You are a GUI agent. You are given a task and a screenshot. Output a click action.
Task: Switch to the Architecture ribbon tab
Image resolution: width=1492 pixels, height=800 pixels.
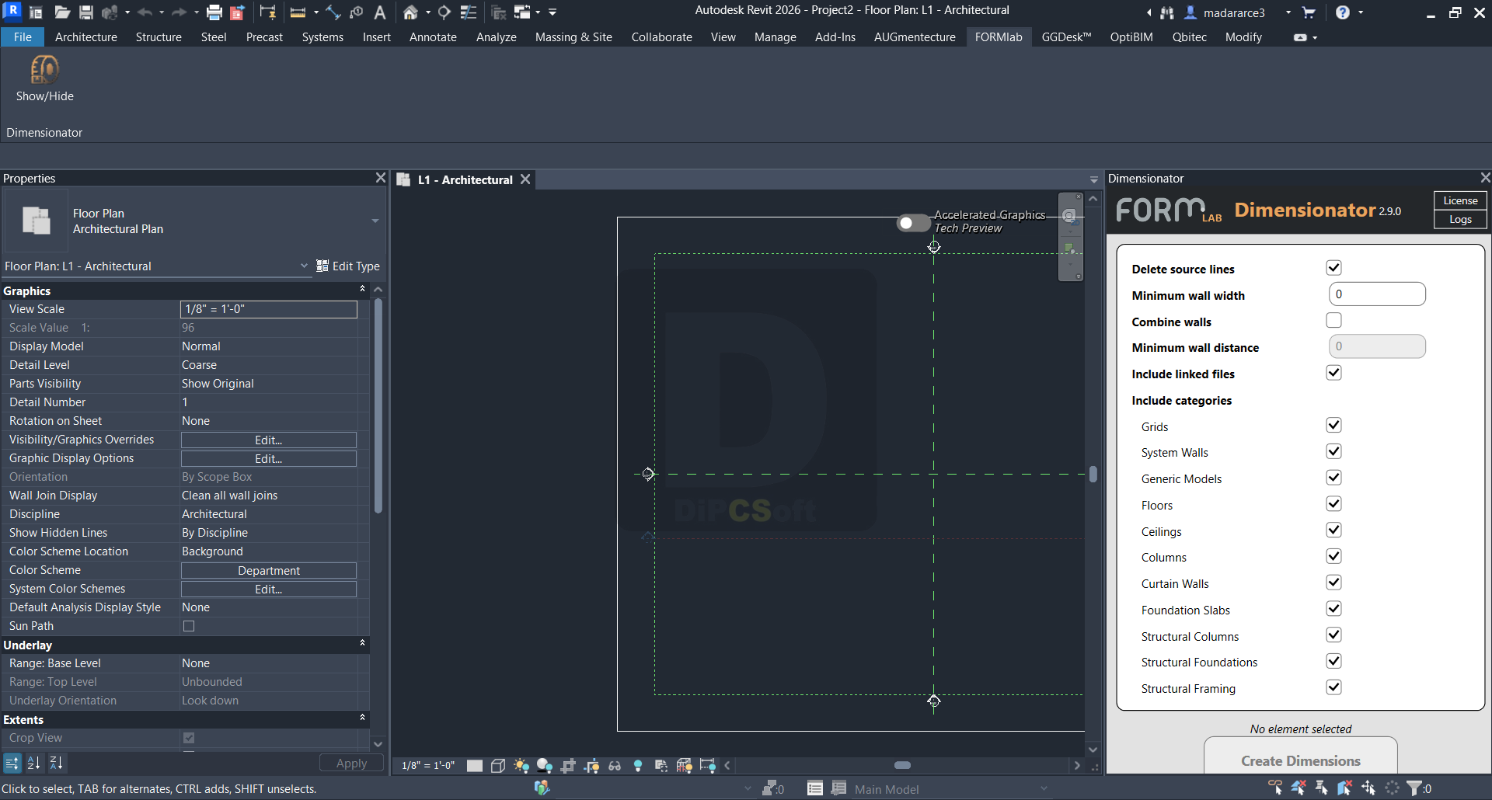point(86,37)
